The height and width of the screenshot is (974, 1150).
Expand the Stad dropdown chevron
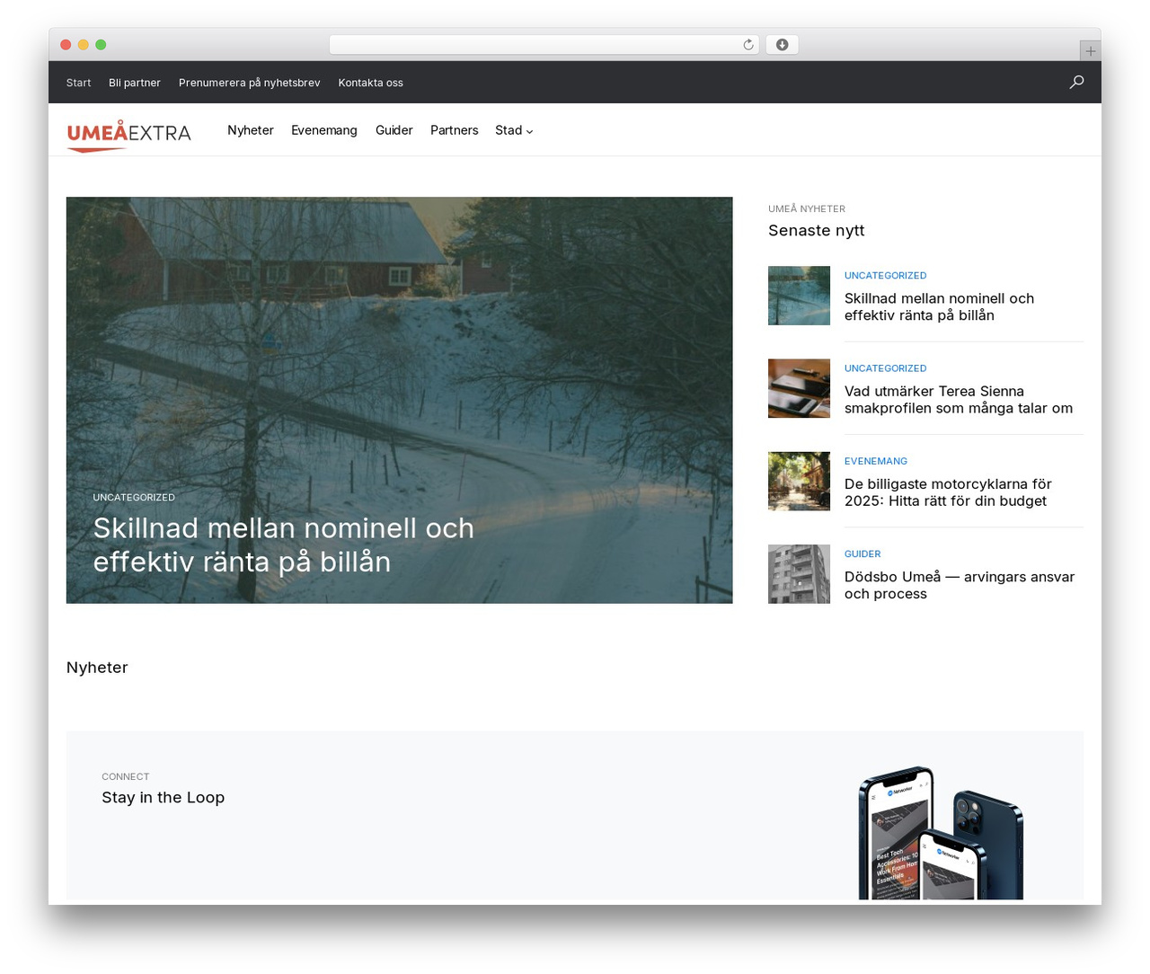click(x=530, y=131)
